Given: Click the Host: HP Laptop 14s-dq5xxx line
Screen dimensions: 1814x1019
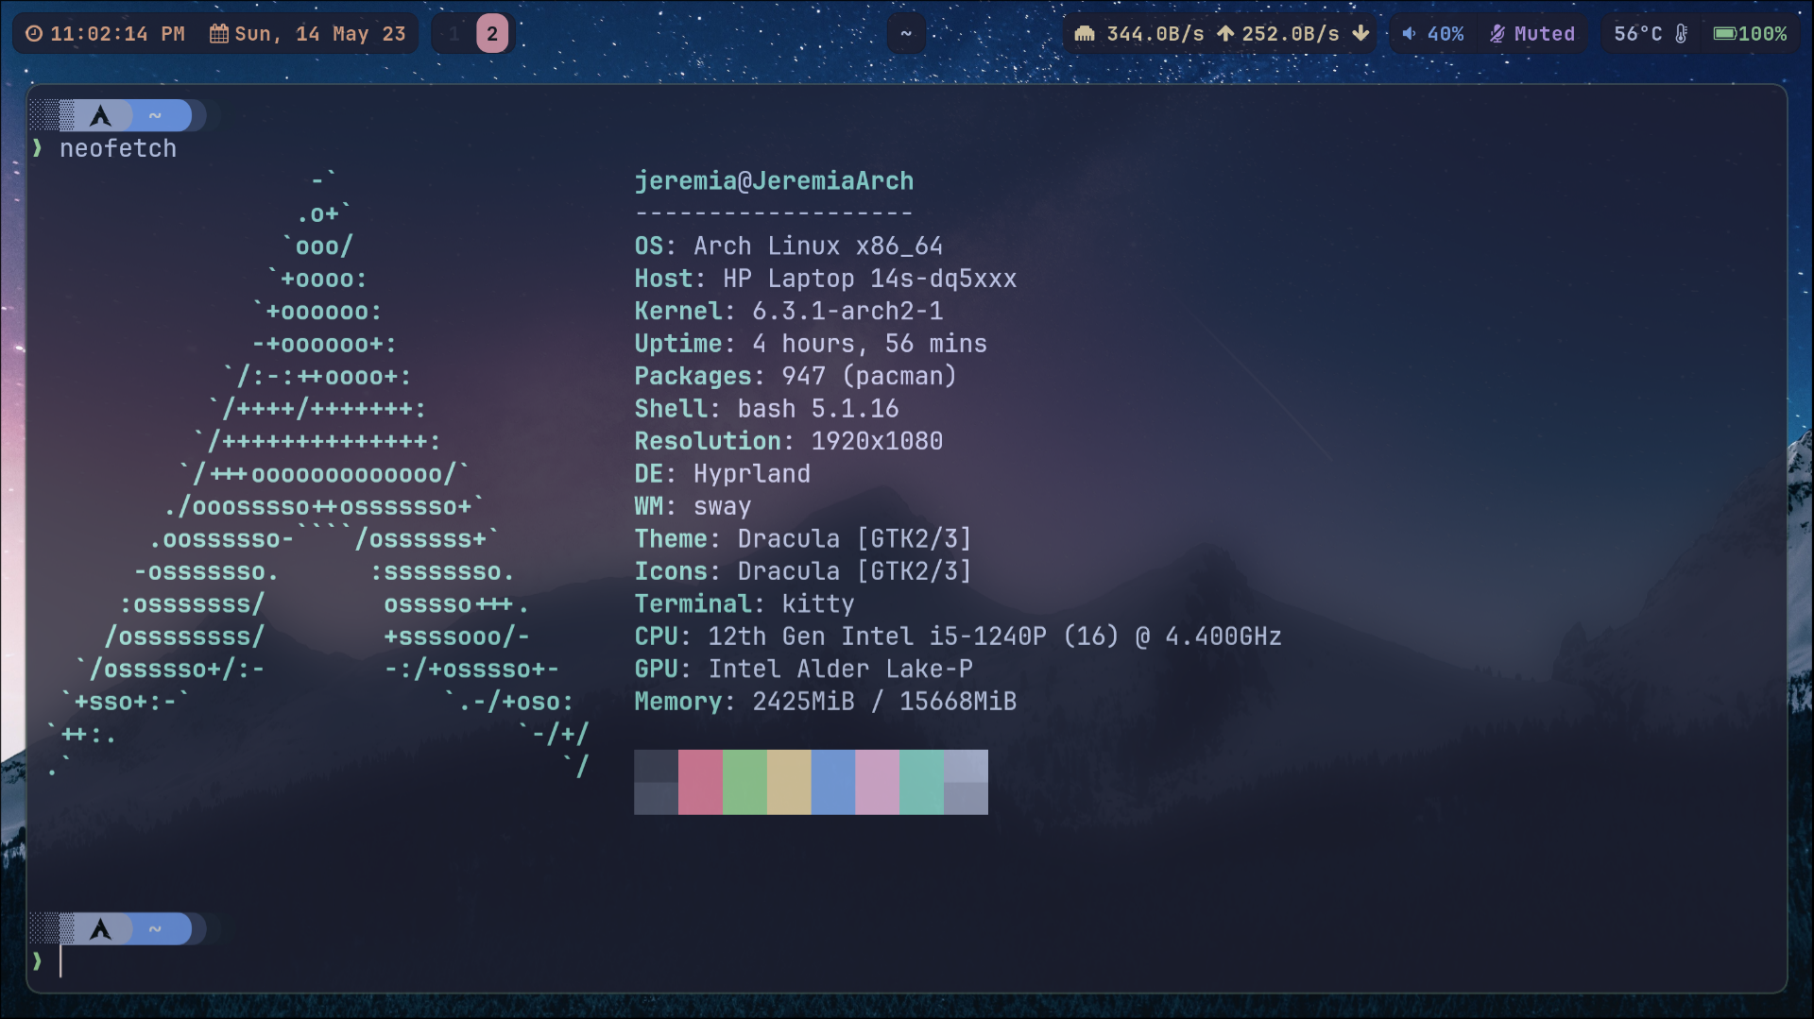Looking at the screenshot, I should pos(826,279).
